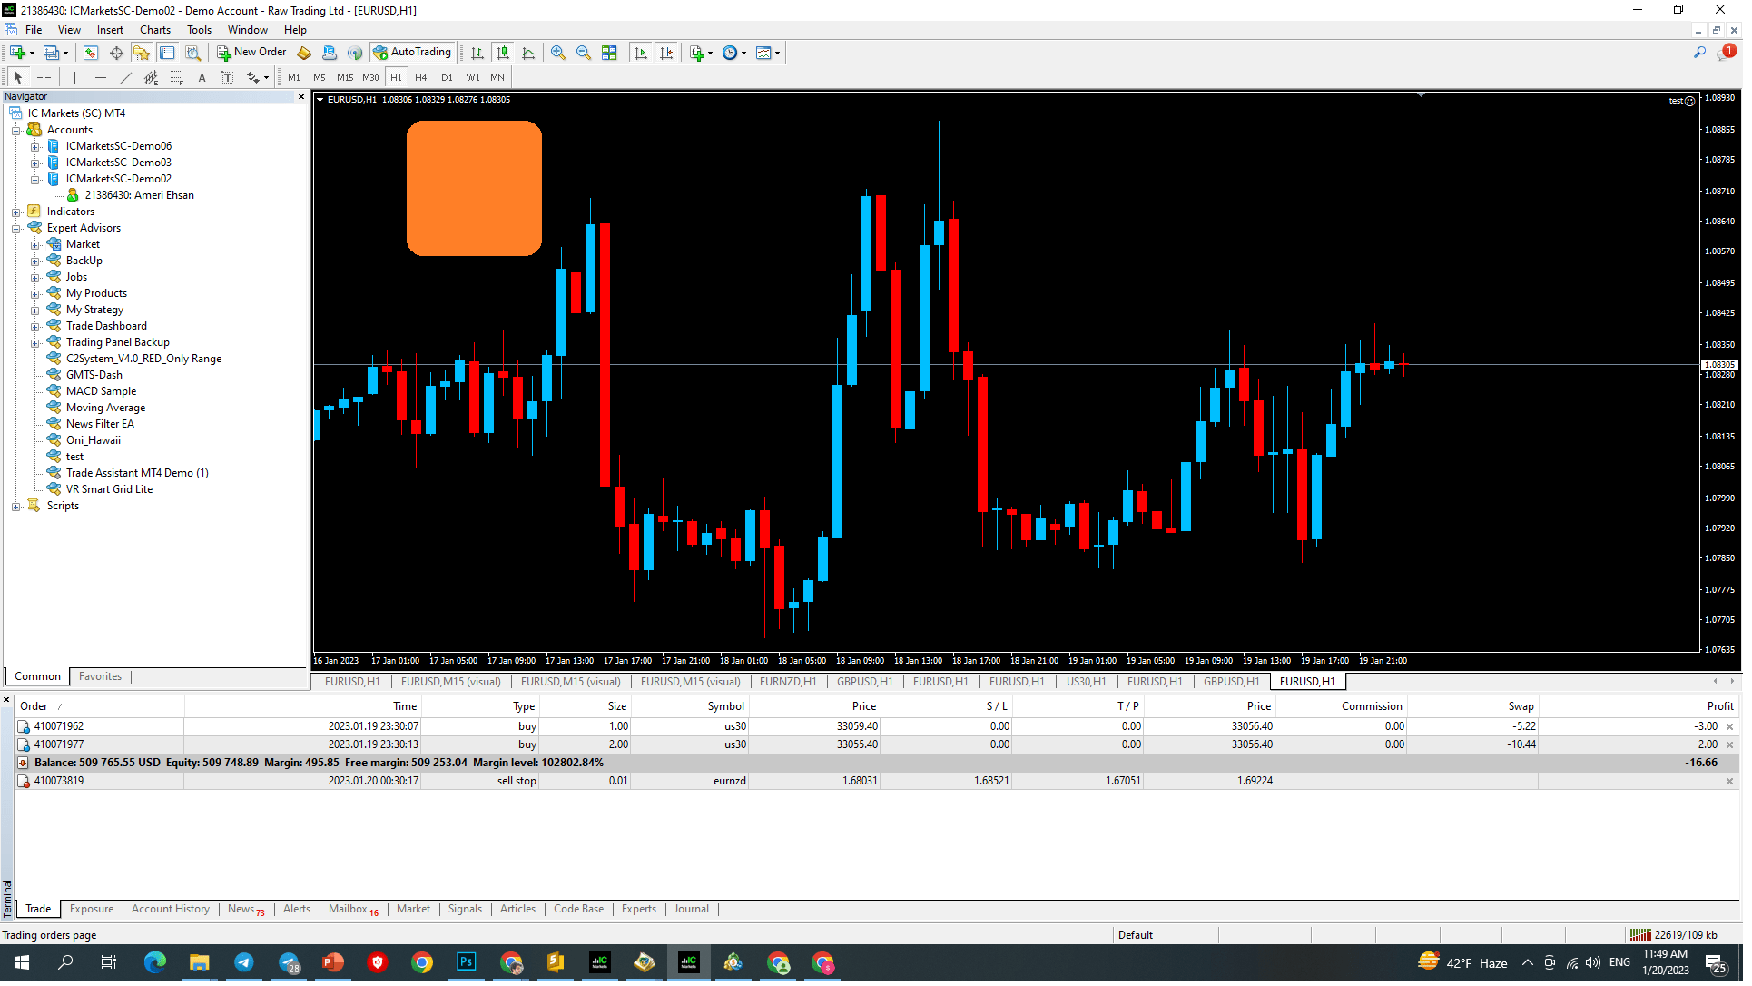
Task: Collapse the Expert Advisors tree
Action: click(17, 227)
